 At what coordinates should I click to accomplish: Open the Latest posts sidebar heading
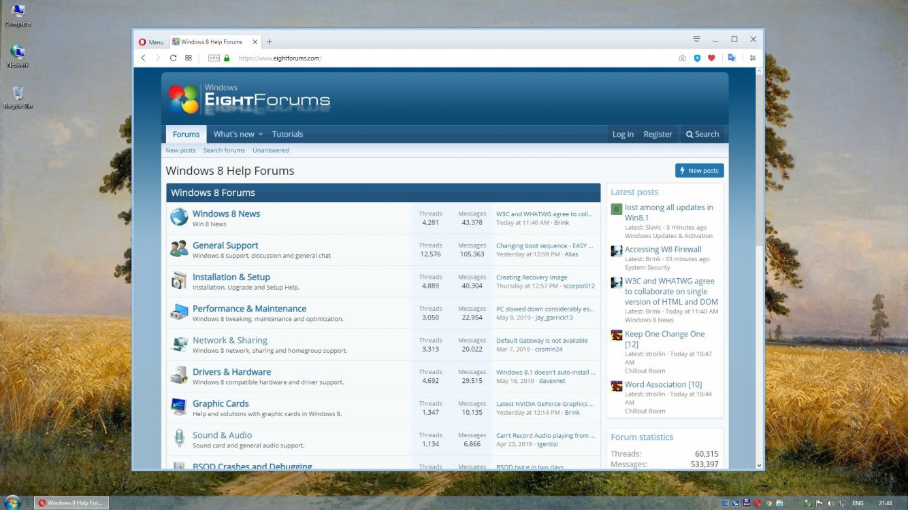[x=634, y=192]
